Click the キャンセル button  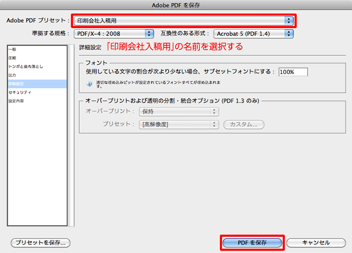pyautogui.click(x=316, y=243)
